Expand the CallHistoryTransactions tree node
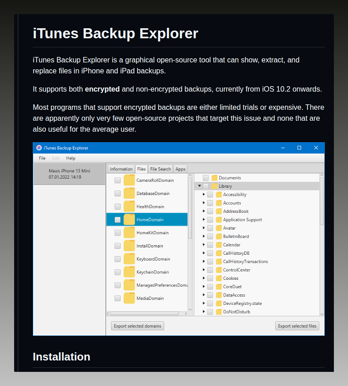Image resolution: width=348 pixels, height=386 pixels. click(204, 261)
